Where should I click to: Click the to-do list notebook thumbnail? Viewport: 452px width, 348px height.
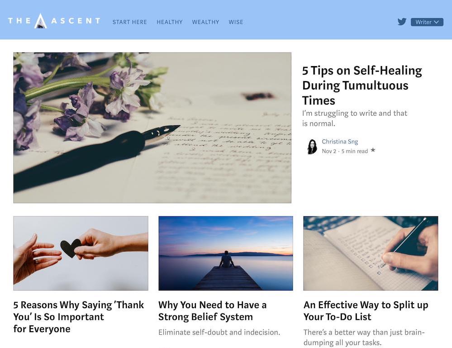[x=371, y=253]
